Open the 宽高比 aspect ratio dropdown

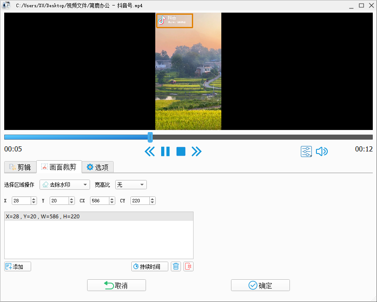[x=131, y=184]
